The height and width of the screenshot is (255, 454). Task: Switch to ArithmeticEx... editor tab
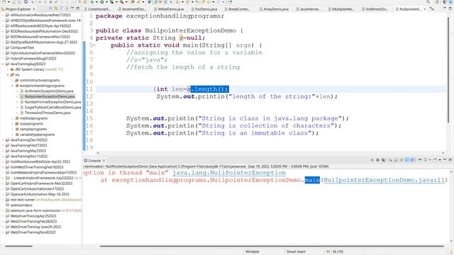pos(376,9)
